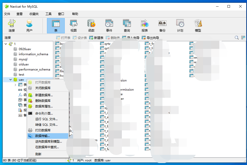Open the 报表 (Report) toolbar icon
Screen dimensions: 247x165
[x=145, y=26]
